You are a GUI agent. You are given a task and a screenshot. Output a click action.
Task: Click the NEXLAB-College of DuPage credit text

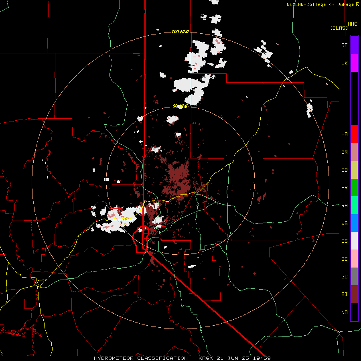322,4
